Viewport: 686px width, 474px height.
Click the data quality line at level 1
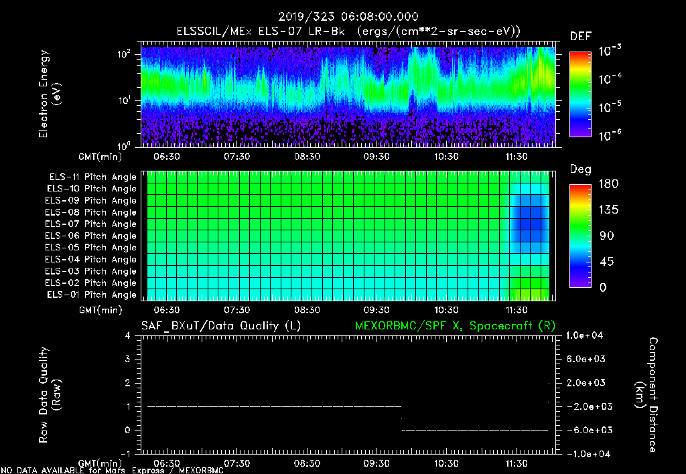[x=274, y=406]
